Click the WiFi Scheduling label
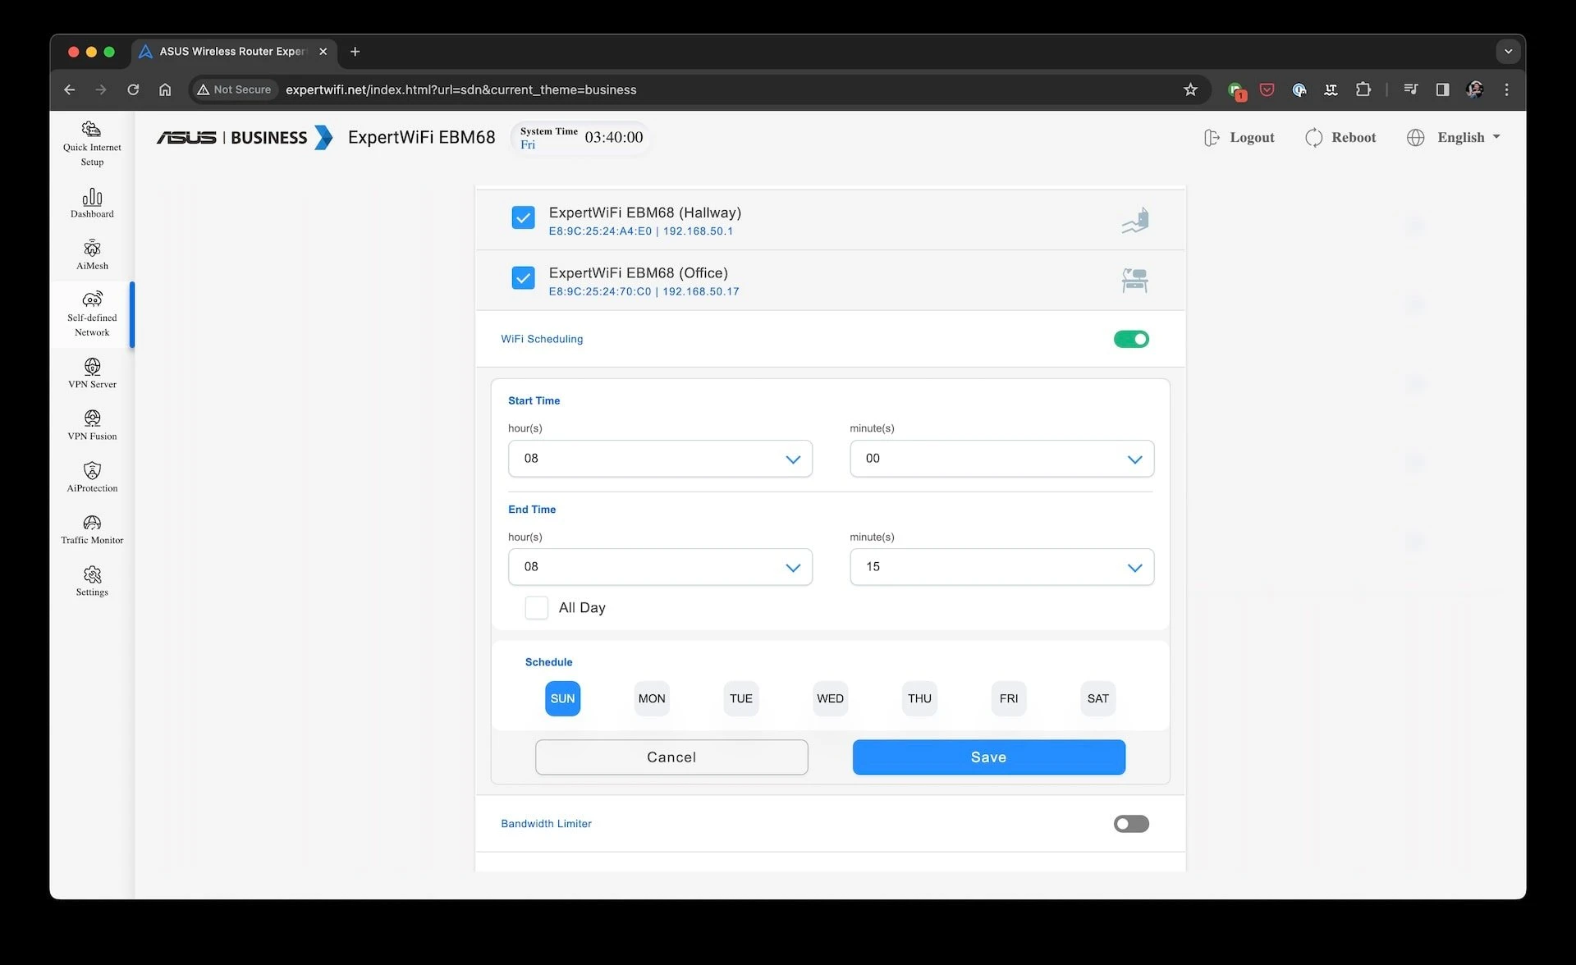The width and height of the screenshot is (1576, 965). (x=542, y=339)
